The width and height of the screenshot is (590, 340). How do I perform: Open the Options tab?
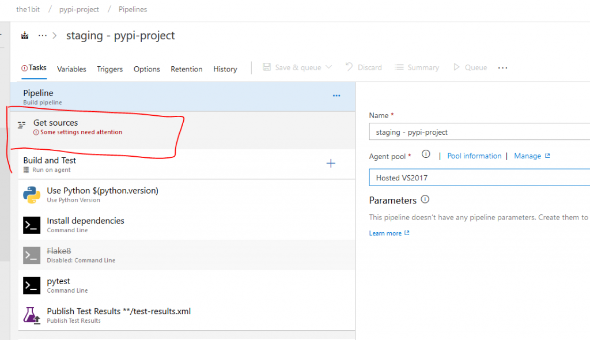[x=147, y=69]
